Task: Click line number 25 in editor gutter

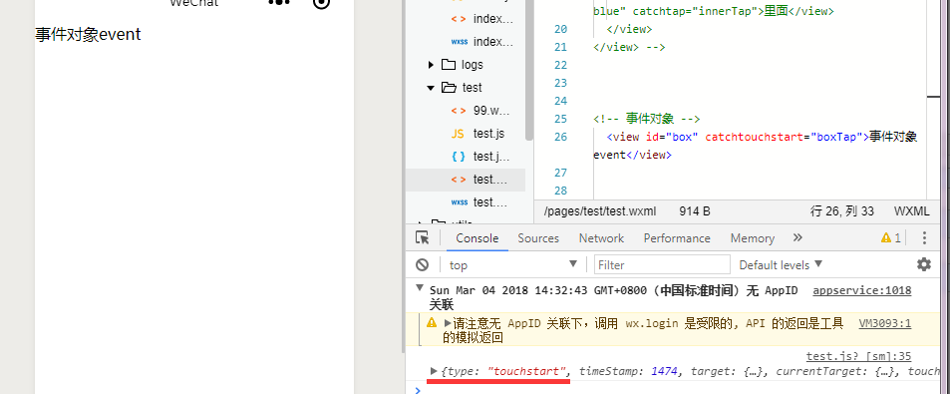Action: pyautogui.click(x=560, y=119)
